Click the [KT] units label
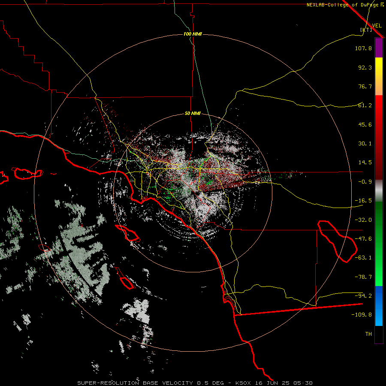Image resolution: width=386 pixels, height=386 pixels. pos(366,30)
